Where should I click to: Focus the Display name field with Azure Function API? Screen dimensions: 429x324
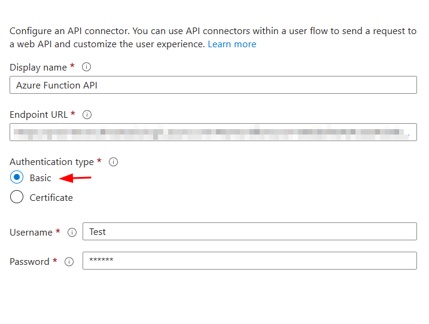(213, 85)
